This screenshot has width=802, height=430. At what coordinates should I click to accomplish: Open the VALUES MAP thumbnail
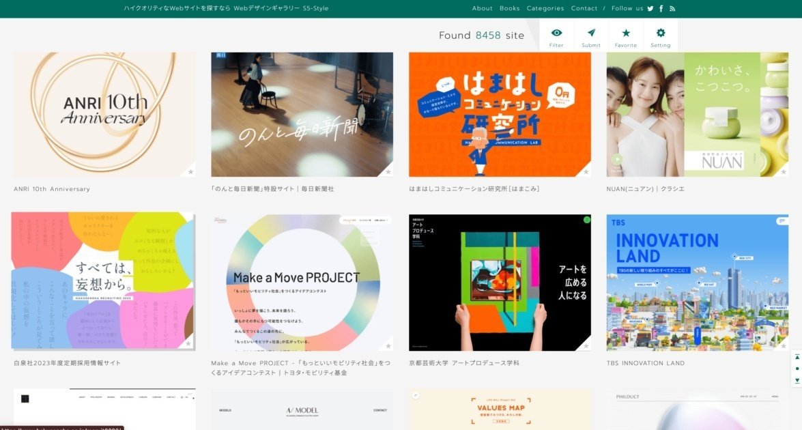pos(500,410)
